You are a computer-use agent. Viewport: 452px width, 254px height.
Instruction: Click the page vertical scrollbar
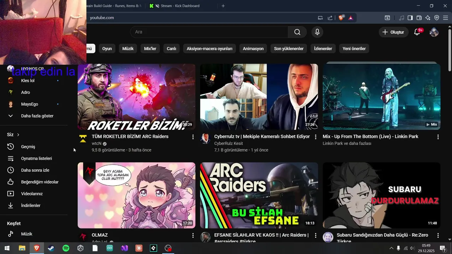450,49
